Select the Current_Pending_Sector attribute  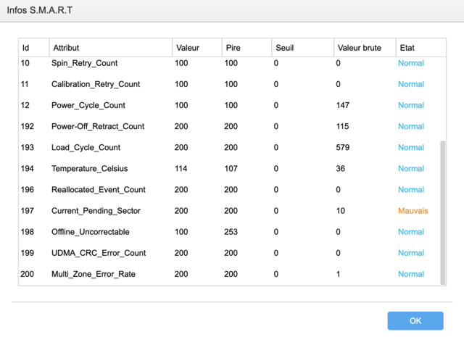[96, 211]
